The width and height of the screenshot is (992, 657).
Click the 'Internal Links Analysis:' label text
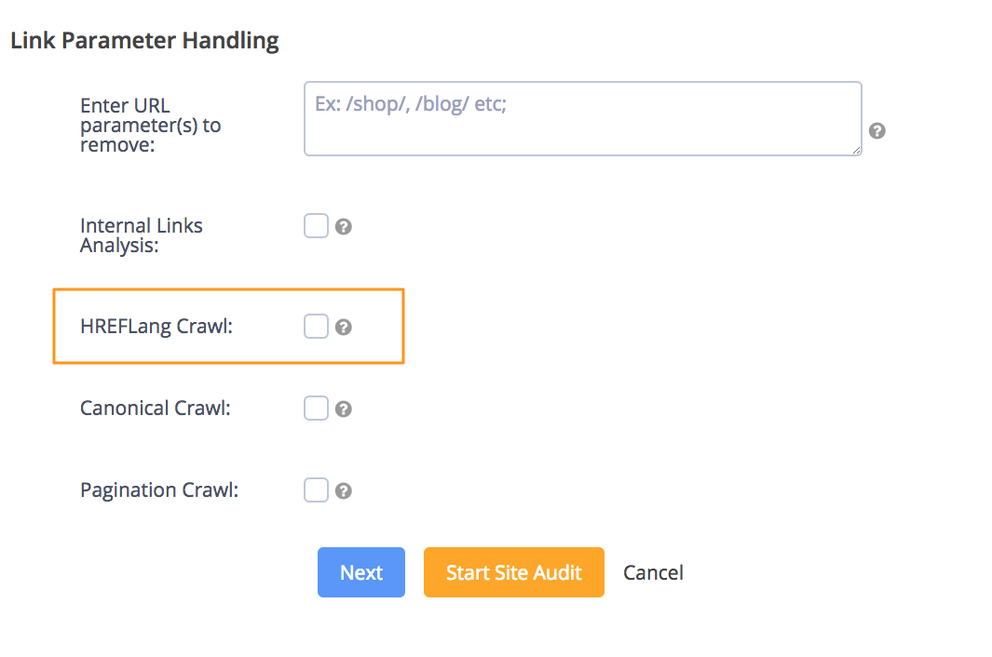click(141, 235)
